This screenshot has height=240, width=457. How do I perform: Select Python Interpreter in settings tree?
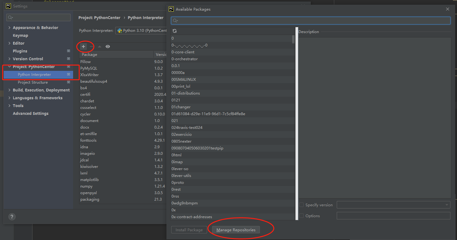[38, 75]
